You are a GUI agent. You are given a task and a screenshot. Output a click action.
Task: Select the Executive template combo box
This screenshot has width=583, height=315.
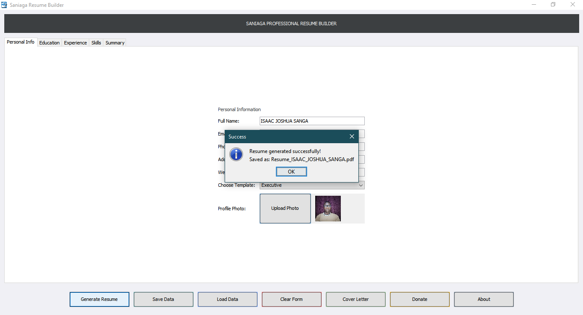[312, 185]
